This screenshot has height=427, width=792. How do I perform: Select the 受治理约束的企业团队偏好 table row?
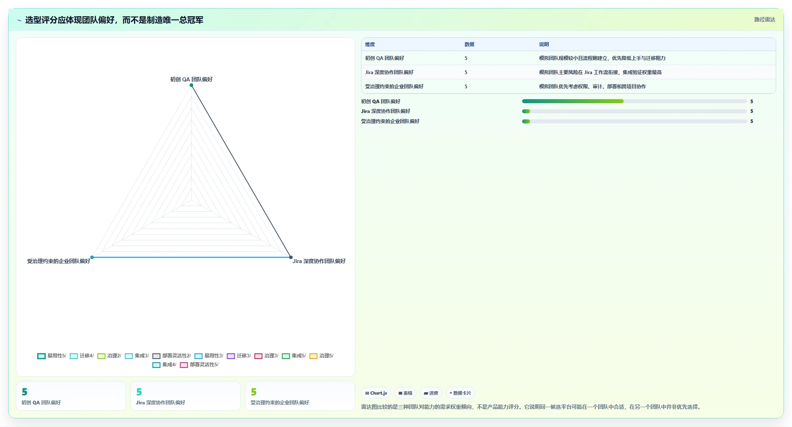pos(568,87)
